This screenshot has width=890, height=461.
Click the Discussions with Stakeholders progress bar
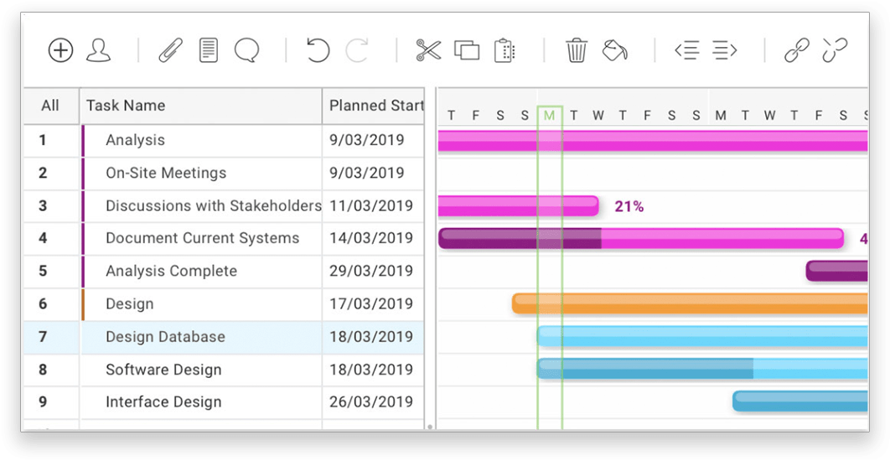(518, 205)
